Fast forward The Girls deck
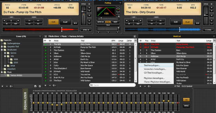The height and width of the screenshot is (113, 216). click(160, 24)
